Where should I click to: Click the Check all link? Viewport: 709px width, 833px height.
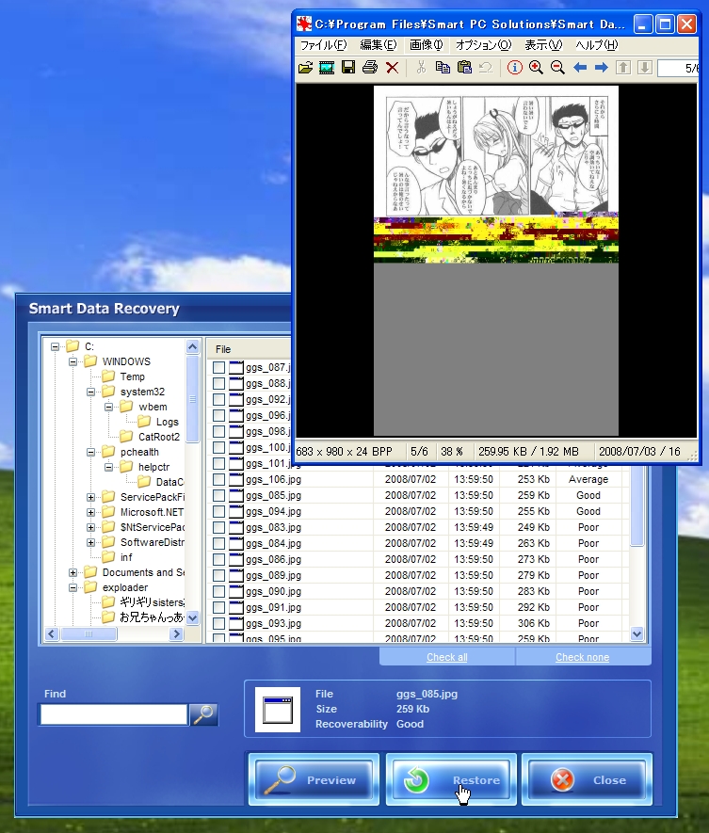[447, 657]
